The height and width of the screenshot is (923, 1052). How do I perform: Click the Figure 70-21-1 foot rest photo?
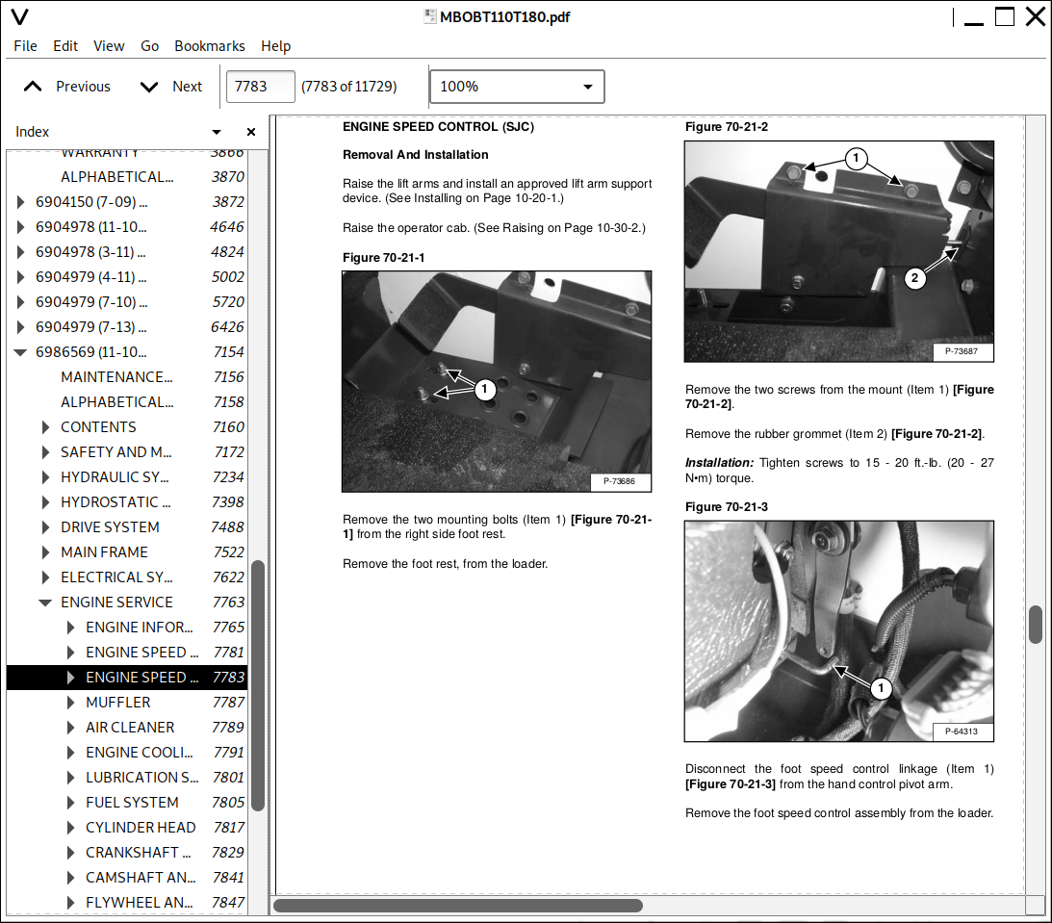point(497,381)
